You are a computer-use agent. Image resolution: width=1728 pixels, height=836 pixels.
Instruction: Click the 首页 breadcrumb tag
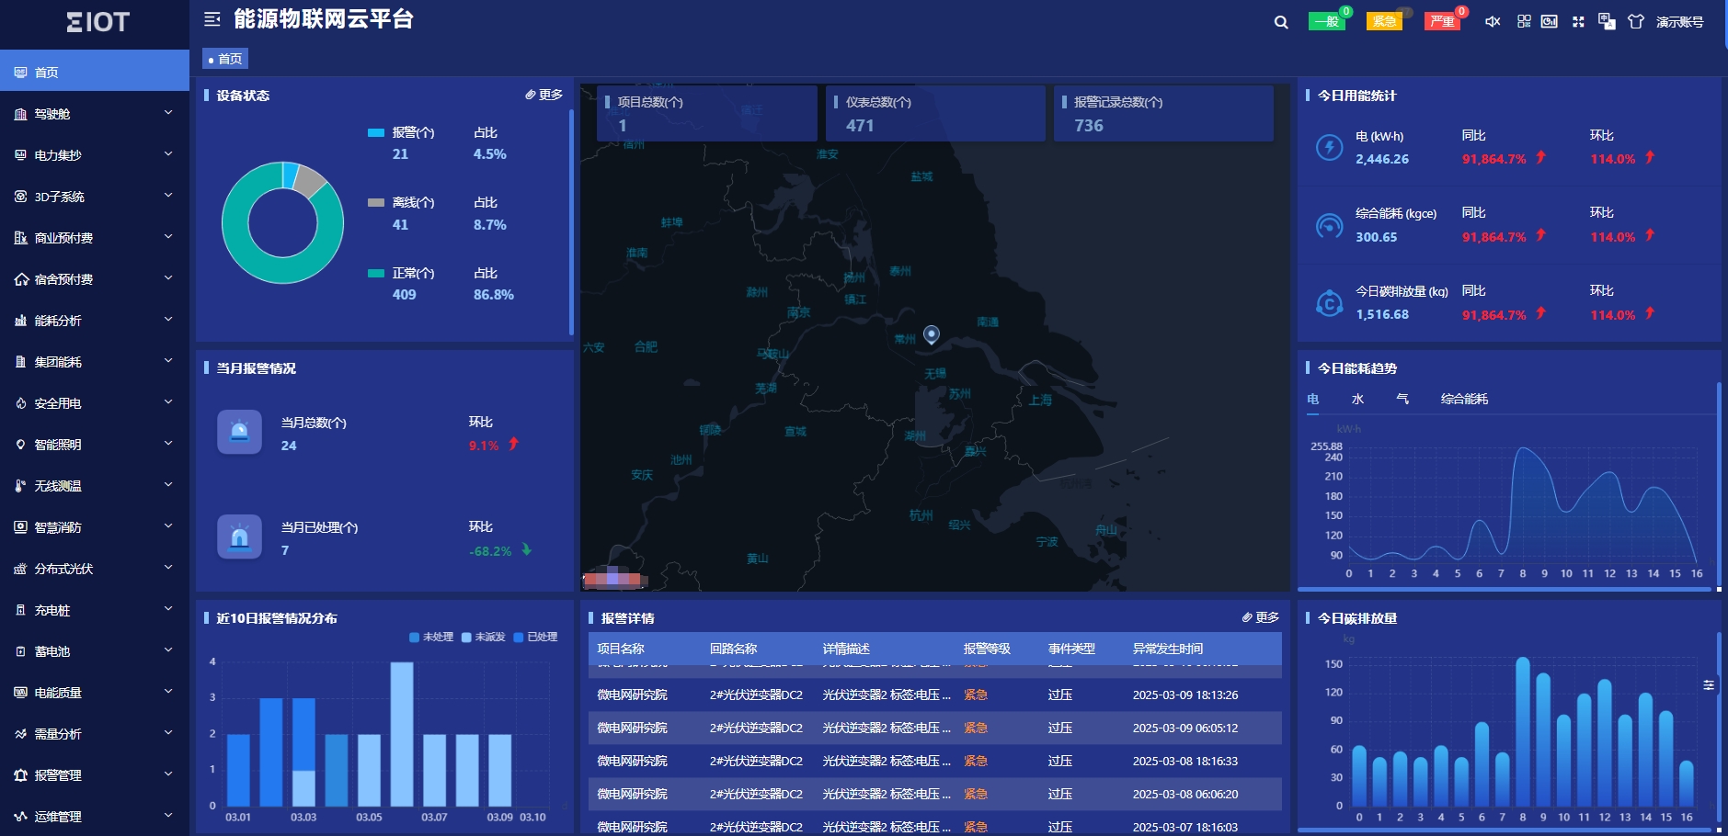[x=225, y=59]
